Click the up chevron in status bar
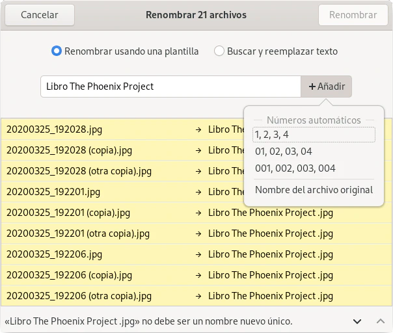393x333 pixels. 381,321
